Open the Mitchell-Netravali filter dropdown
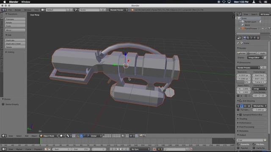271x152 pixels. 260,106
